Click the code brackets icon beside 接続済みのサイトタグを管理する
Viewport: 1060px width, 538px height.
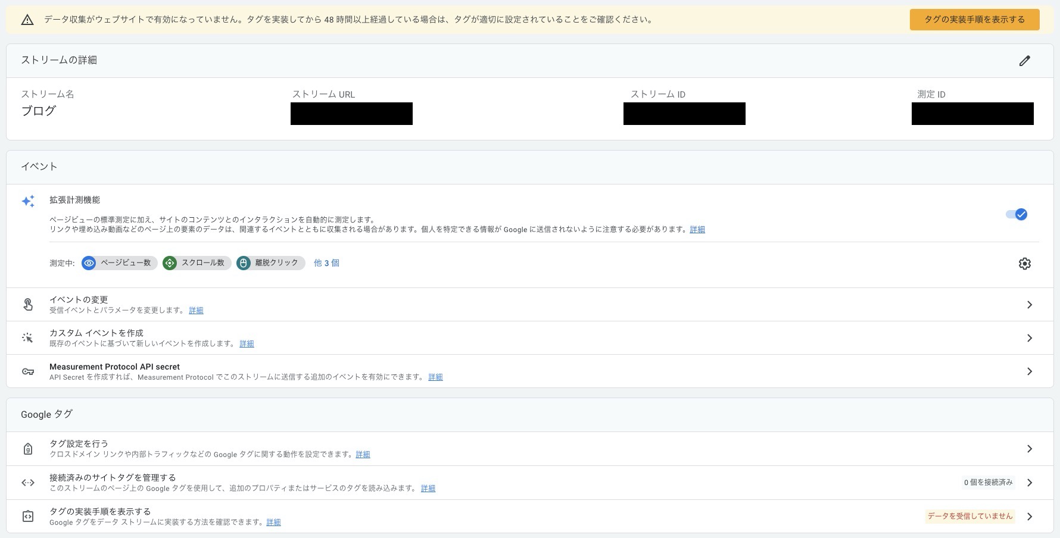[x=27, y=482]
